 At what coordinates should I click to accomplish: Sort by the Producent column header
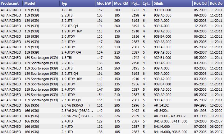pyautogui.click(x=11, y=3)
